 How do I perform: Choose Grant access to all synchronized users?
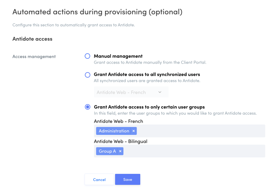pos(87,75)
